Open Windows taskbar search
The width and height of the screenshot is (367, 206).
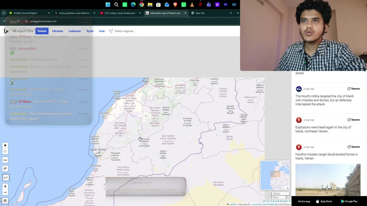pyautogui.click(x=116, y=5)
